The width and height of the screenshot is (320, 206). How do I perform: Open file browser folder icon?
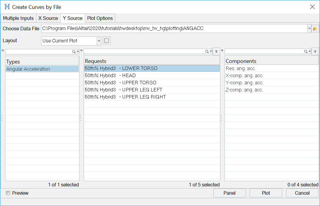[315, 29]
